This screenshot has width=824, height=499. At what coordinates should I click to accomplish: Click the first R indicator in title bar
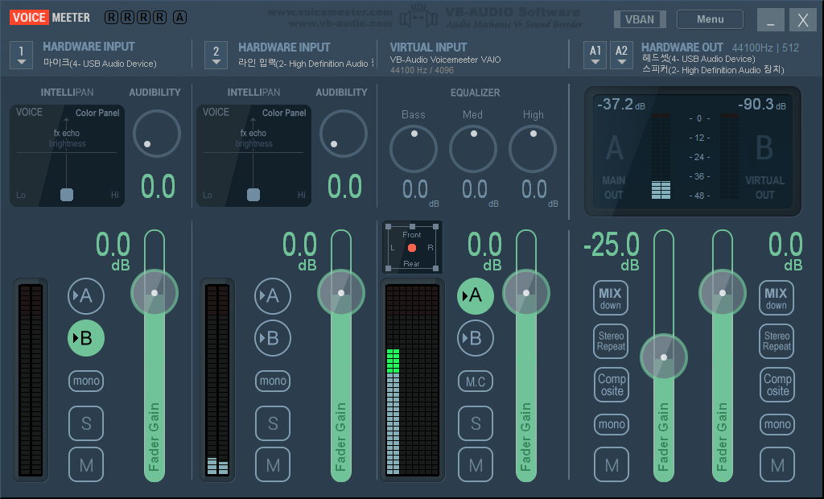111,18
